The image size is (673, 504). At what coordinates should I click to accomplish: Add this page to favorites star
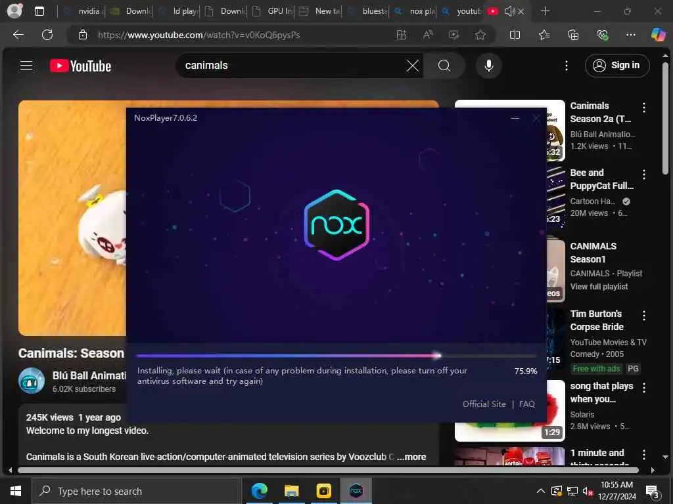(480, 35)
